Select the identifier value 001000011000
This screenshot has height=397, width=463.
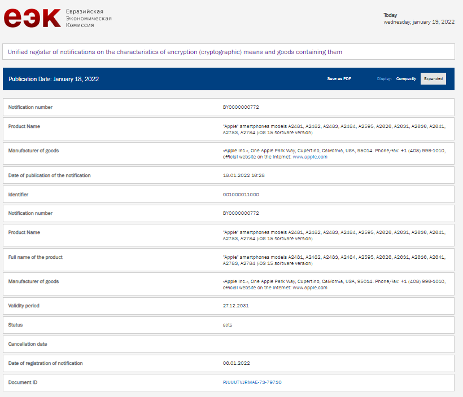(x=241, y=195)
